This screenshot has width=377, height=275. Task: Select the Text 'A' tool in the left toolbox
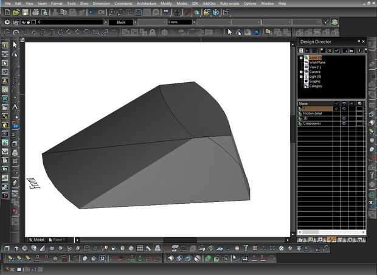15,107
